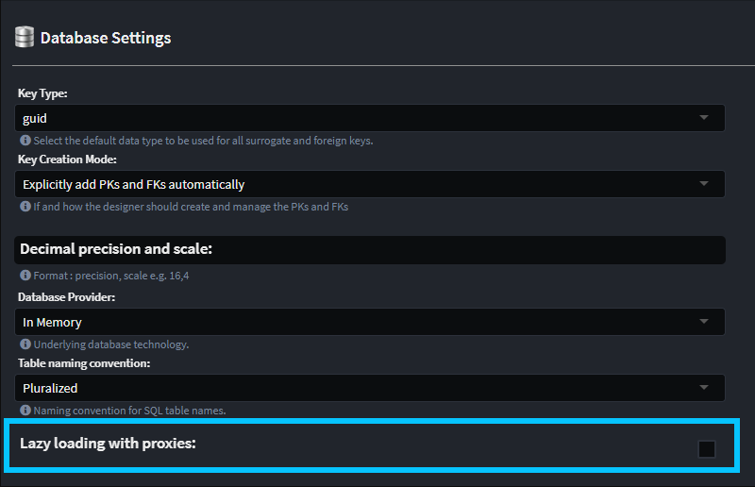Click the info icon under Table naming convention
This screenshot has width=755, height=487.
coord(25,411)
